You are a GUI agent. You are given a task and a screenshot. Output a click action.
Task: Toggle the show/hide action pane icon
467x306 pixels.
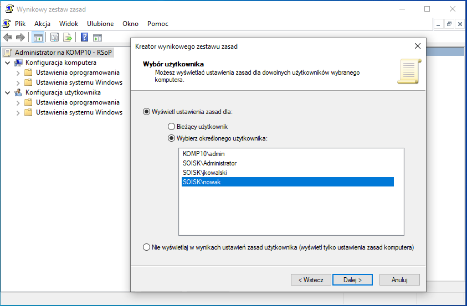coord(97,38)
